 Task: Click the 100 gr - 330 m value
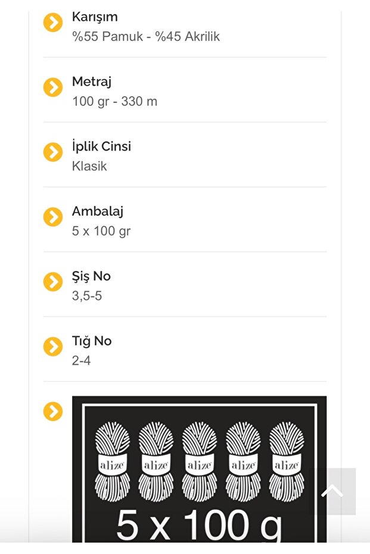point(114,102)
